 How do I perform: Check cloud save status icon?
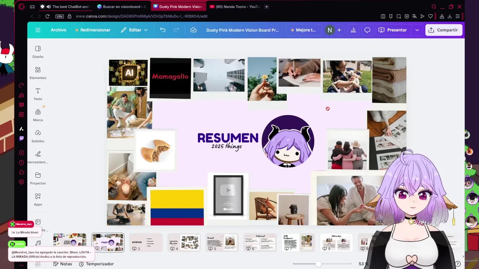[x=193, y=30]
